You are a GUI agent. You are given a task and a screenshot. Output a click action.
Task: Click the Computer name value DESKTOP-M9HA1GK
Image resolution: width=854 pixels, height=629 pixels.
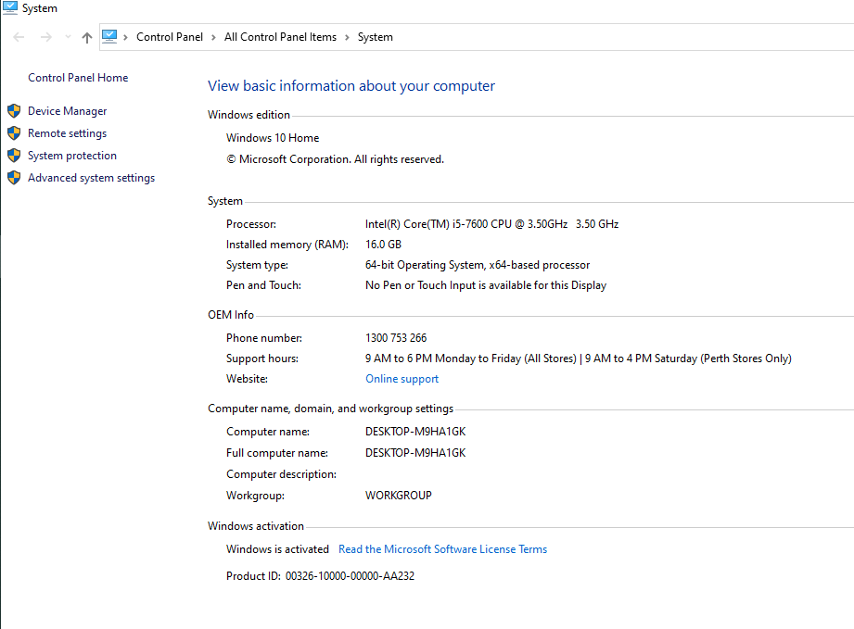(415, 432)
